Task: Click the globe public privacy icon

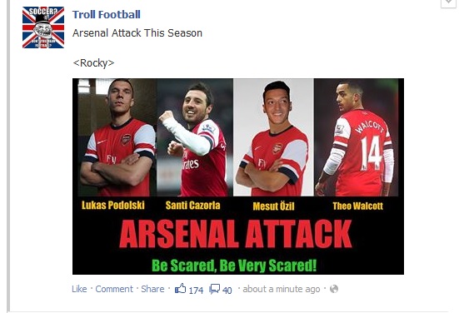Action: click(x=334, y=289)
